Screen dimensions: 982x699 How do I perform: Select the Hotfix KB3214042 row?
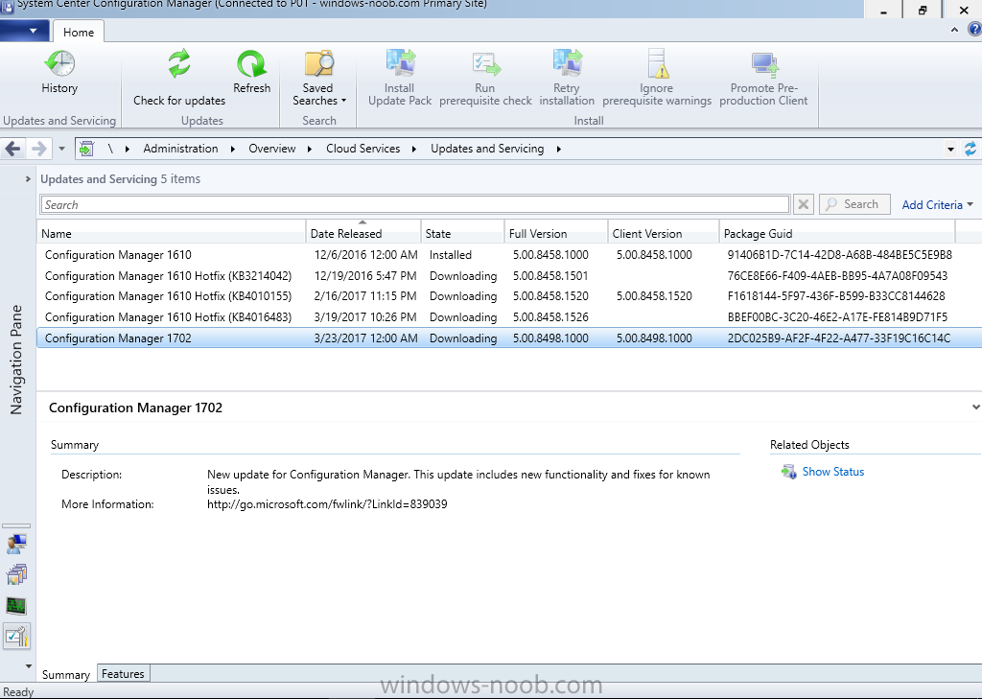(509, 275)
